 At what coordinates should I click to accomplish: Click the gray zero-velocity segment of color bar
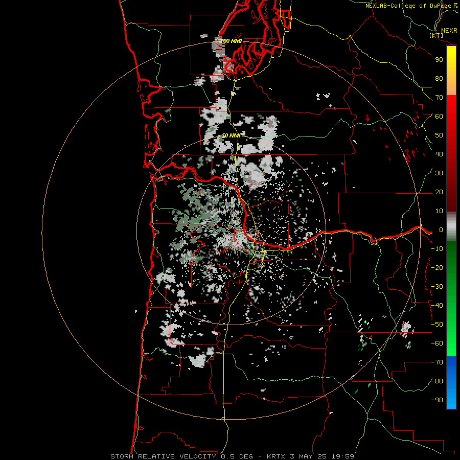click(x=451, y=226)
